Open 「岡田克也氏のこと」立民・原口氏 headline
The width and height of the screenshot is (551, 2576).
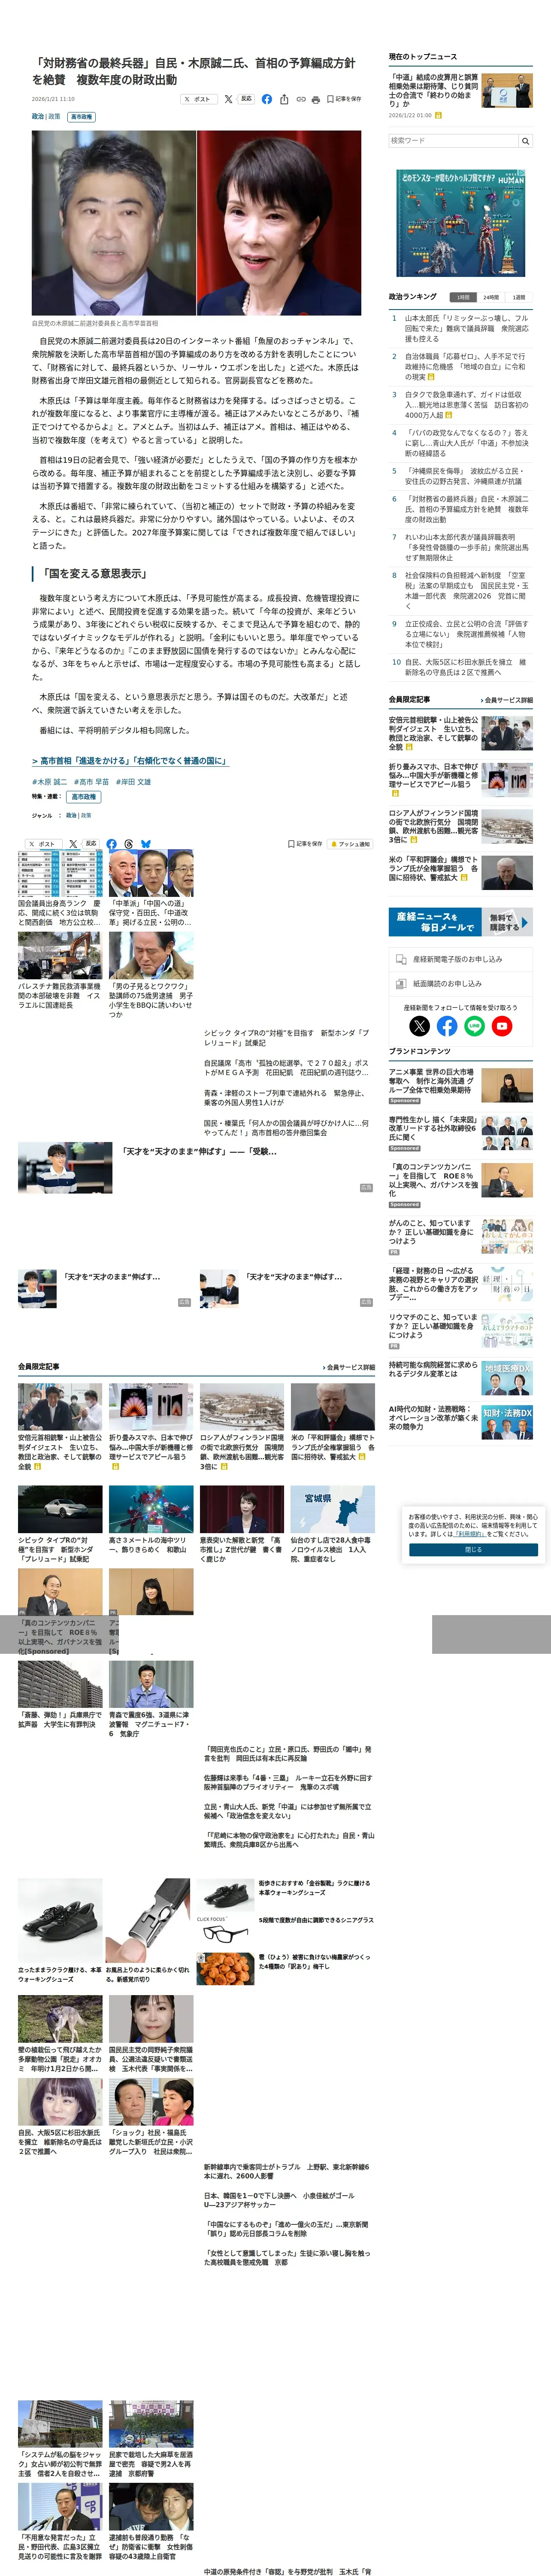click(287, 1754)
